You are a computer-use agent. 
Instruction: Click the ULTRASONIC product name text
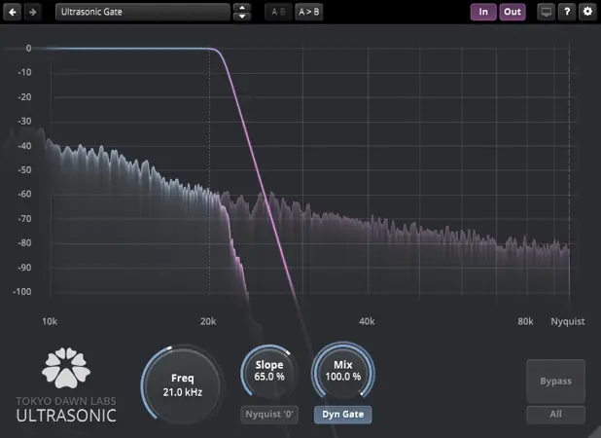(x=66, y=416)
